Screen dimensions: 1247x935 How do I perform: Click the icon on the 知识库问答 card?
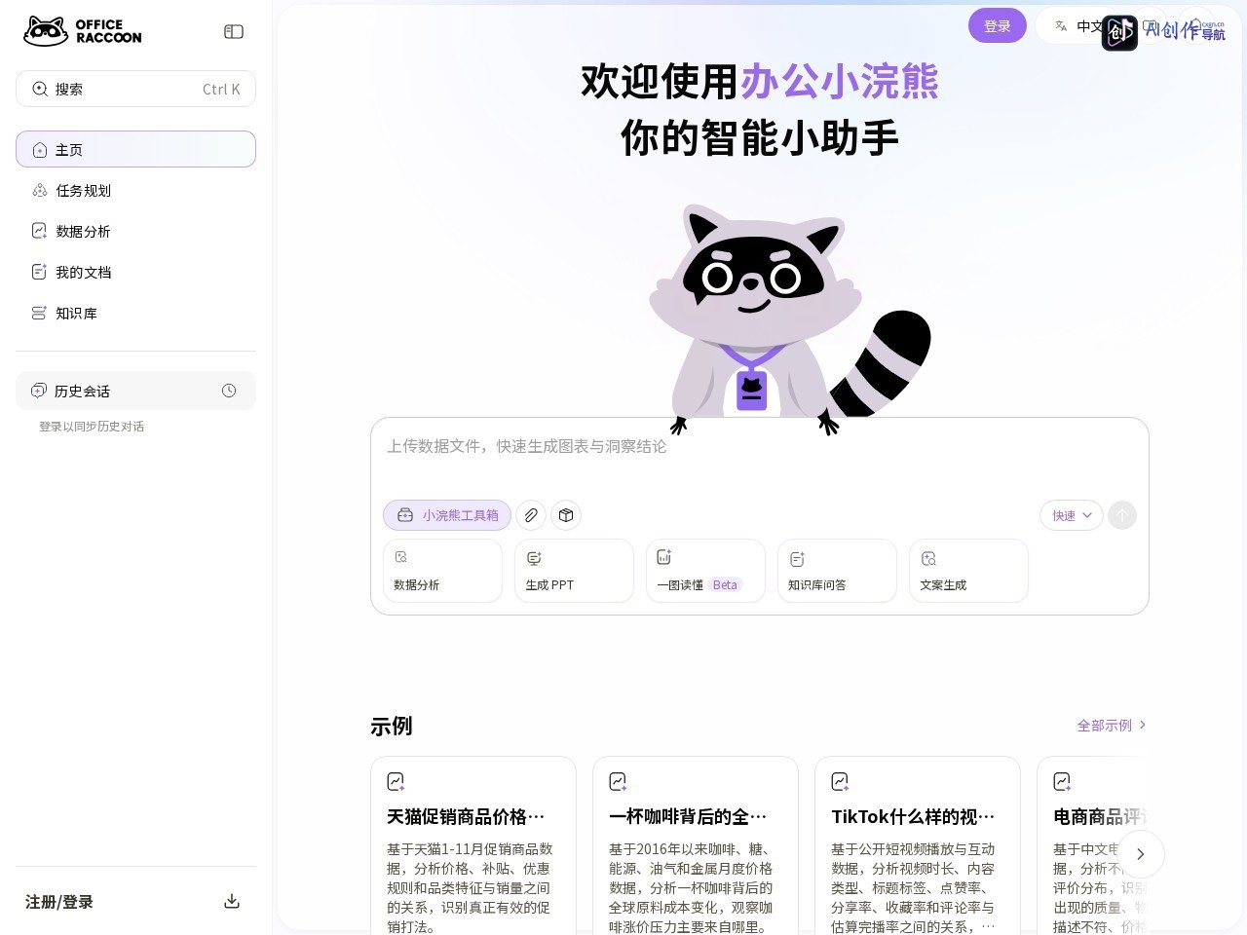tap(797, 558)
